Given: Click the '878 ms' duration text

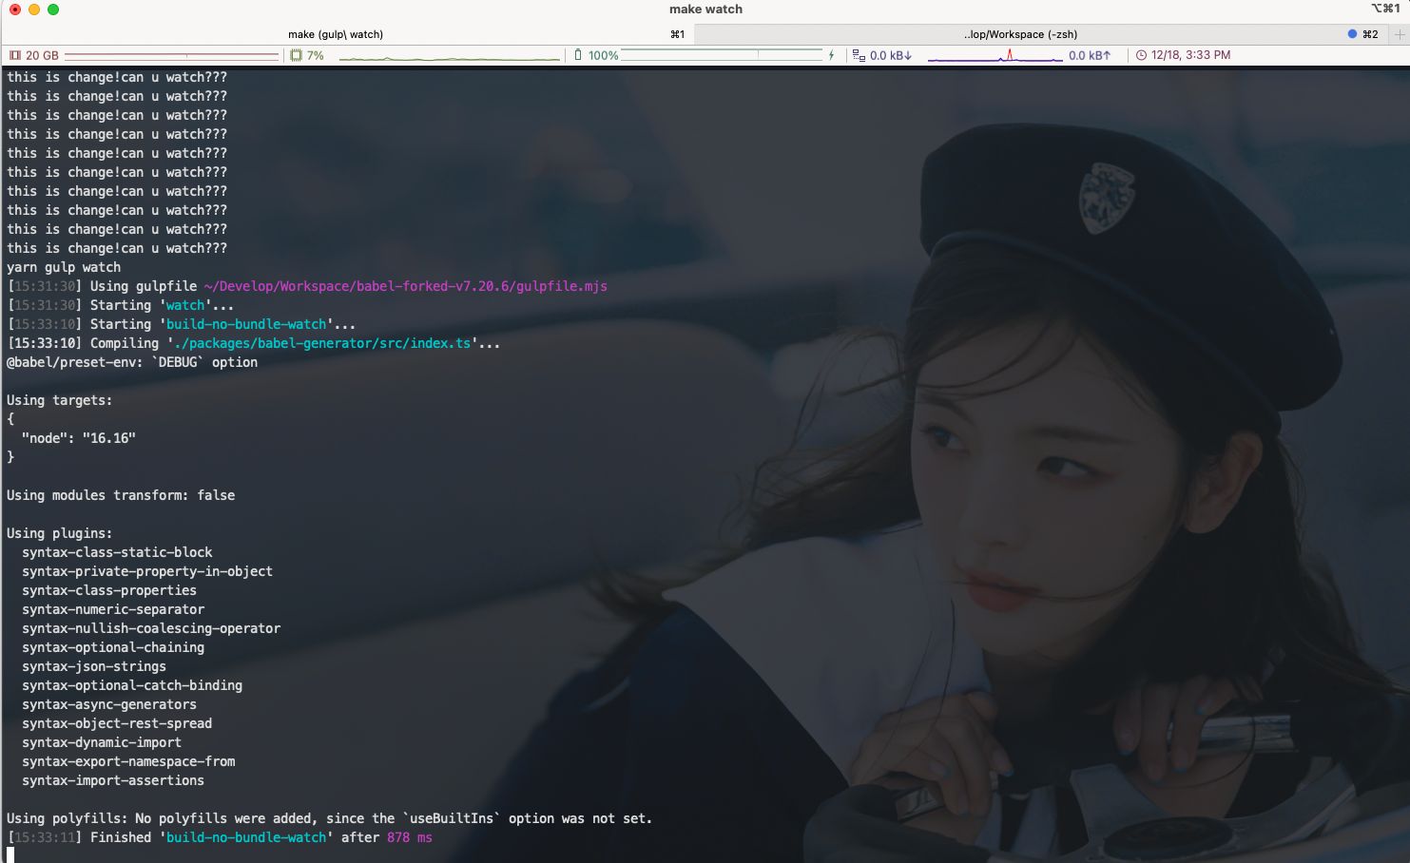Looking at the screenshot, I should tap(410, 837).
